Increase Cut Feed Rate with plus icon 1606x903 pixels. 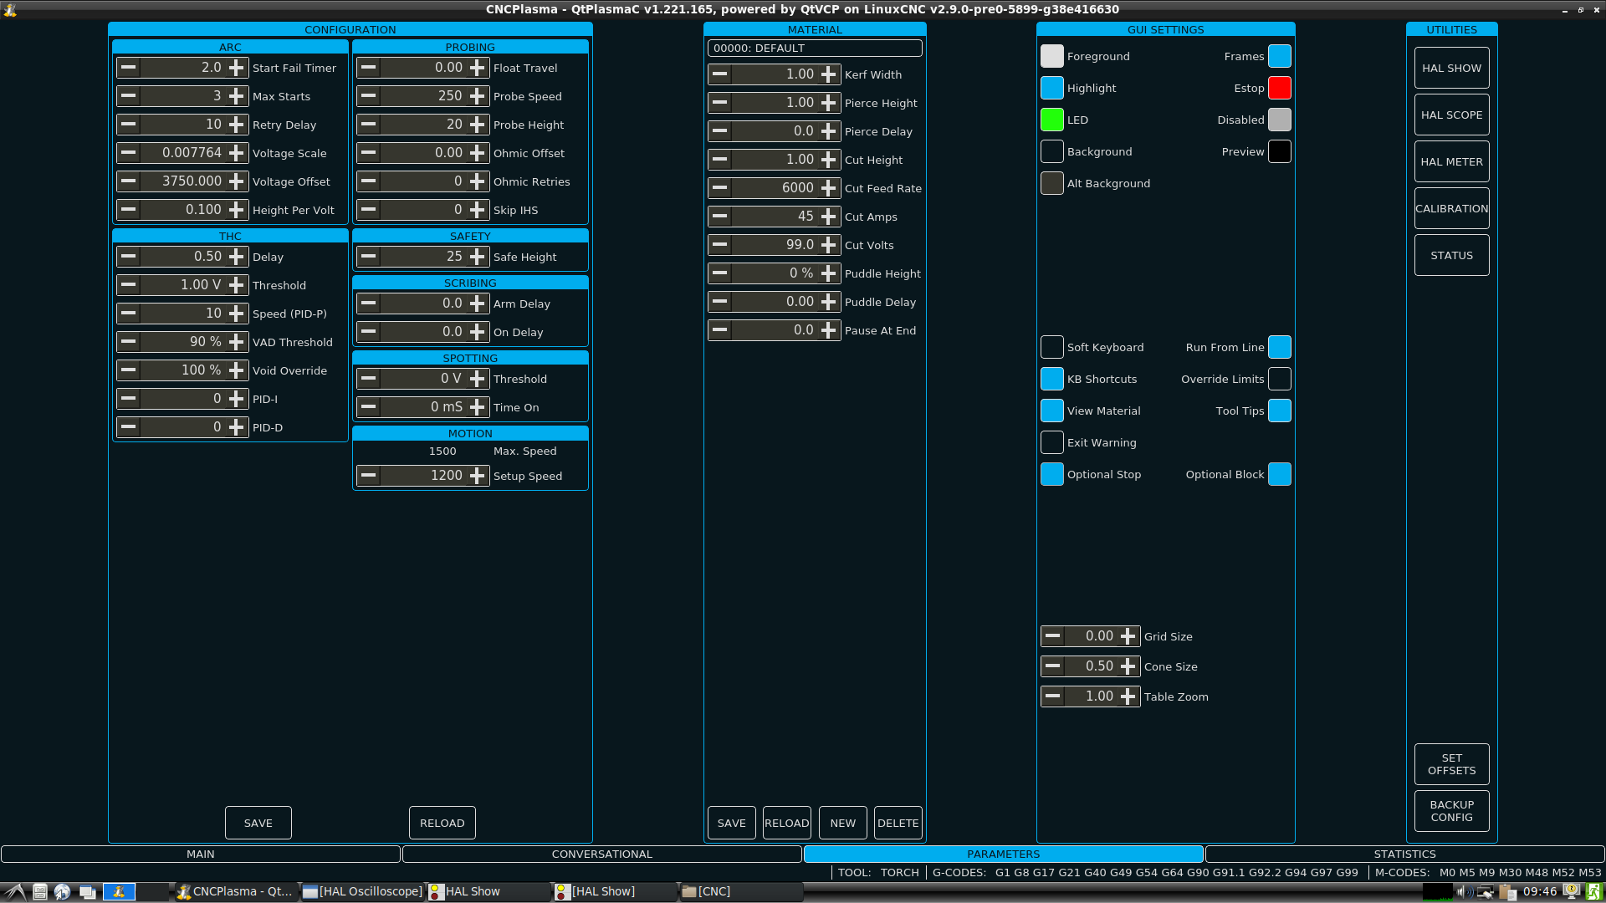[x=829, y=188]
